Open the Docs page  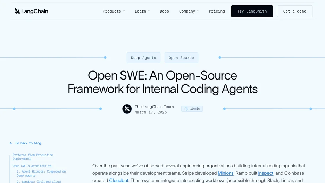pos(164,11)
